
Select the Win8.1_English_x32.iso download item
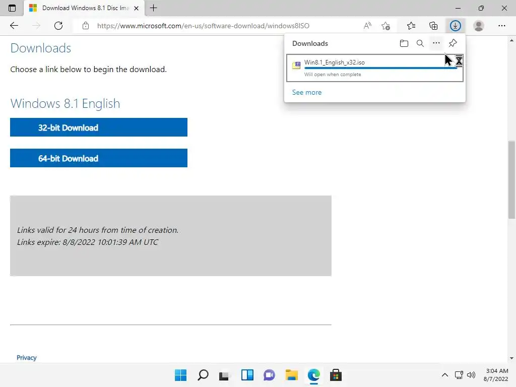point(375,68)
